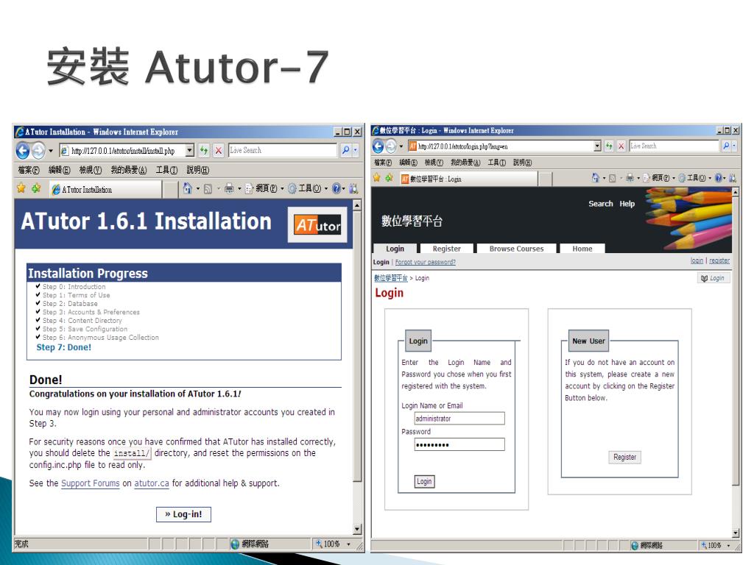
Task: Open 我的最愛(A) menu in Installation window
Action: click(x=128, y=170)
